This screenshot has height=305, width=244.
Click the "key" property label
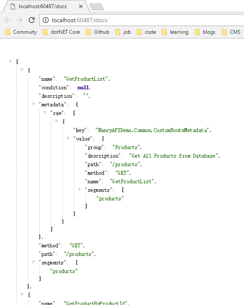tap(80, 130)
